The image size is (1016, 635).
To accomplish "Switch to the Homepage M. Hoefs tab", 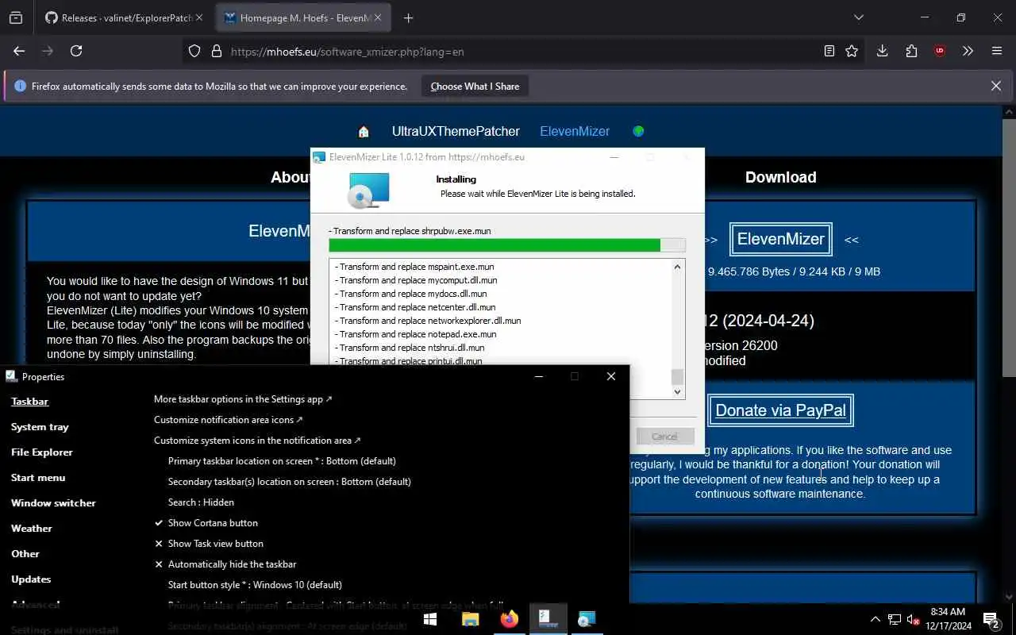I will (304, 17).
